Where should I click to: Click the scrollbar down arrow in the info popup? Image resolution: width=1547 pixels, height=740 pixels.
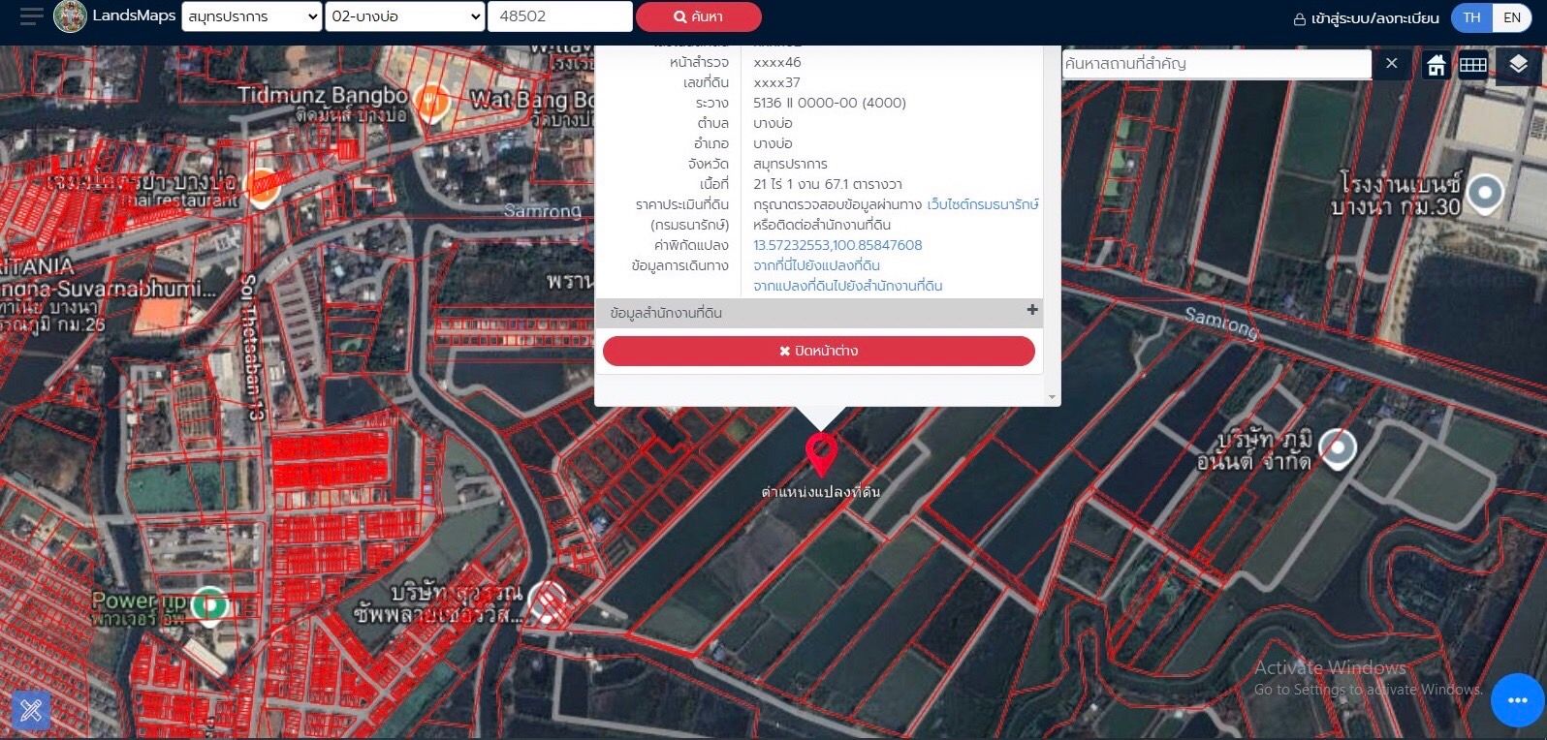1052,397
